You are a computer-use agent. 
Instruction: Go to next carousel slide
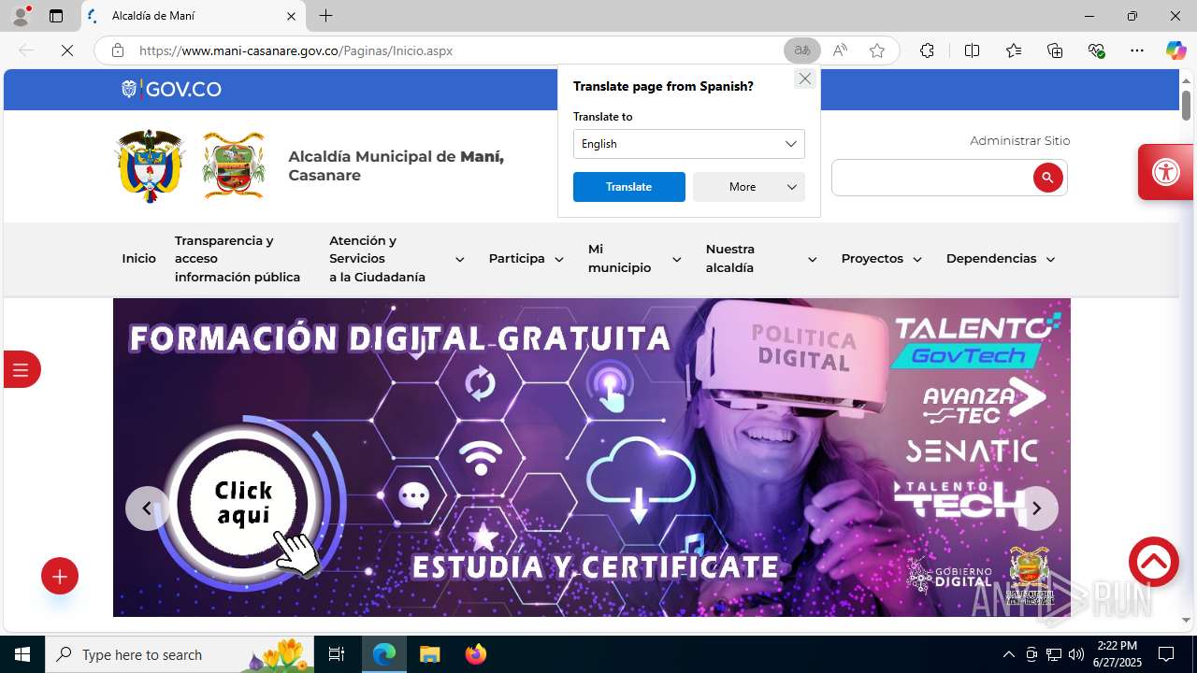pyautogui.click(x=1036, y=508)
